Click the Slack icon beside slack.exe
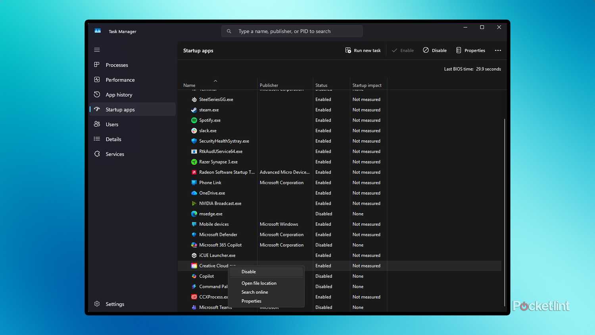595x335 pixels. point(194,131)
